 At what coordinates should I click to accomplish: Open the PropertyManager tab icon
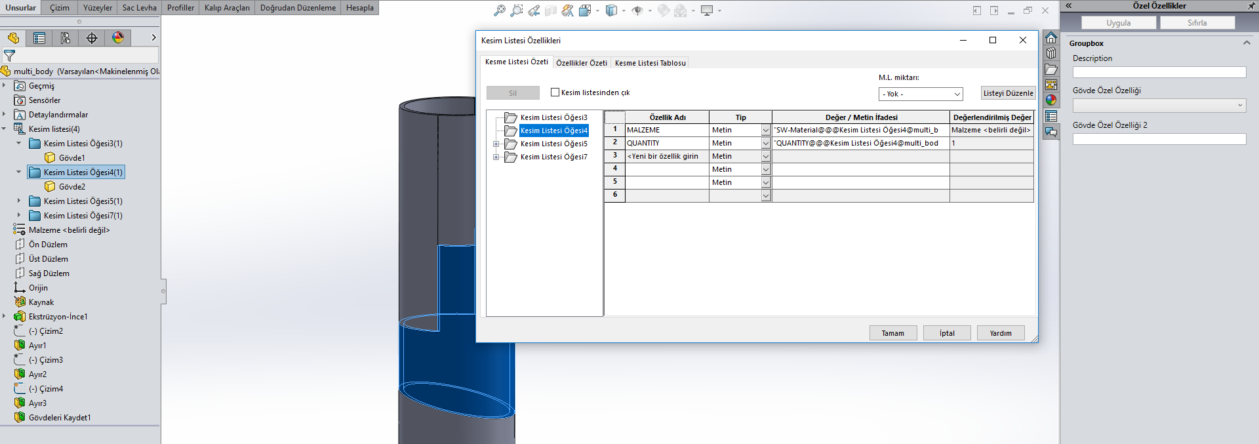tap(39, 38)
